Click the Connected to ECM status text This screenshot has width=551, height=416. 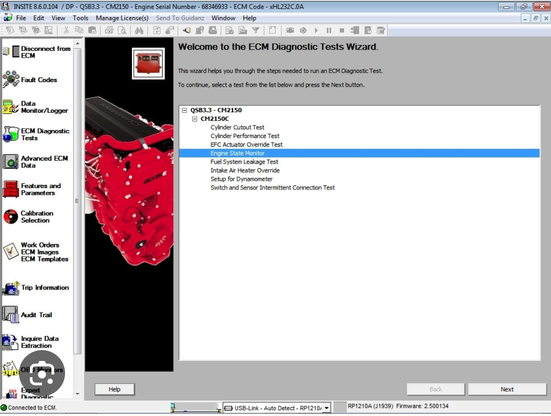(33, 407)
